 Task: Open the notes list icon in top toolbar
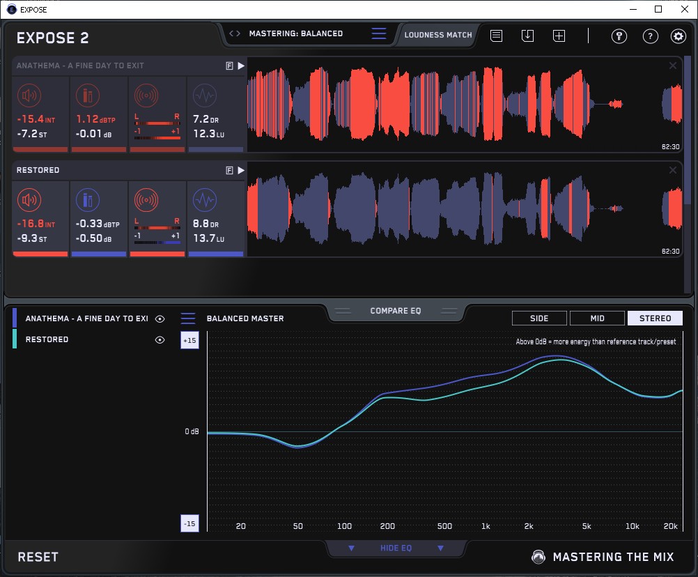496,36
